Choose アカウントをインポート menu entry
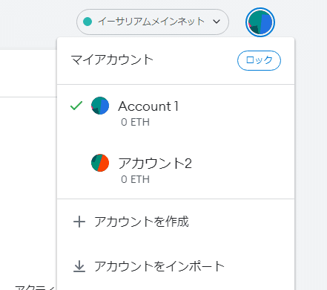327x290 pixels. coord(176,267)
